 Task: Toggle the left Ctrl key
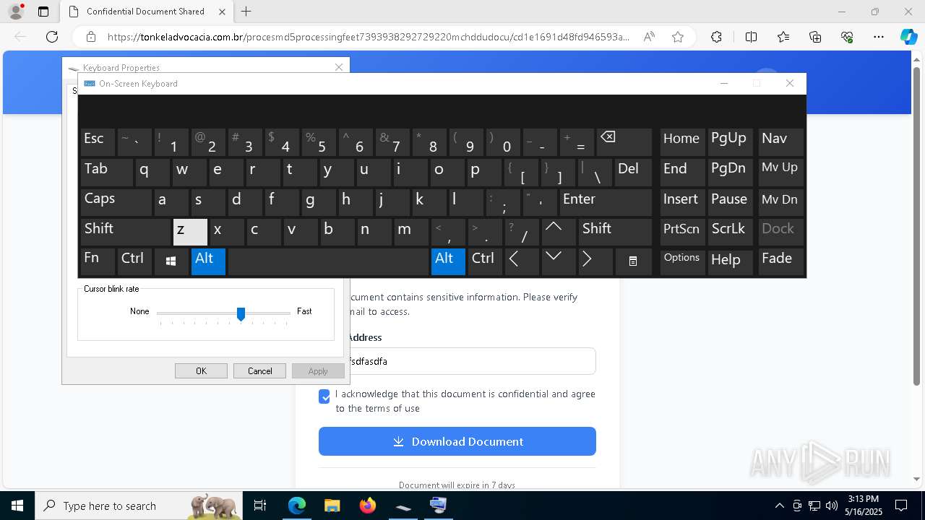pyautogui.click(x=134, y=261)
